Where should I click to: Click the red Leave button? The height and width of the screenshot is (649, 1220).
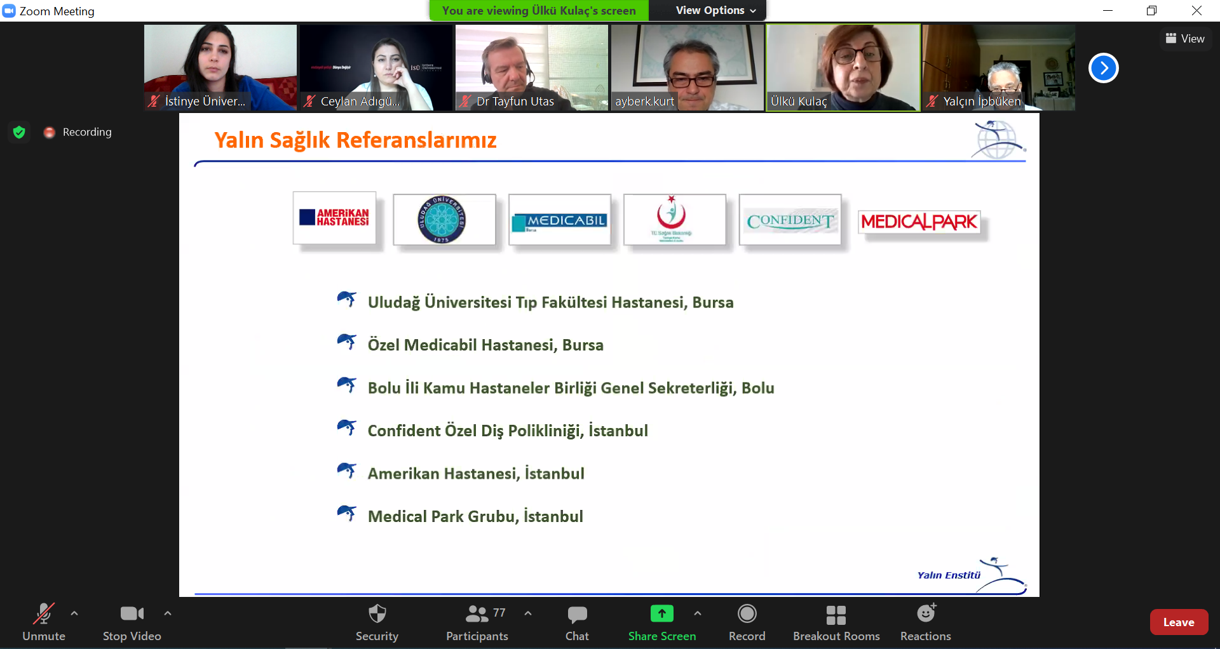1178,622
